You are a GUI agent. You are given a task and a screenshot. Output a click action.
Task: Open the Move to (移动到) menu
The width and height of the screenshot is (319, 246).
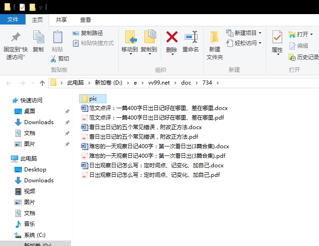(130, 42)
